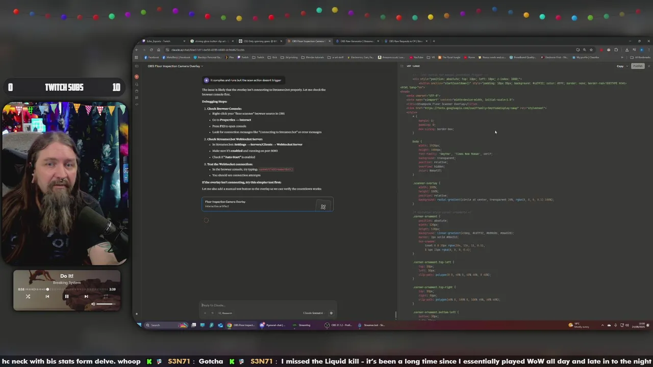Open OBS 31.1.2 from the taskbar
653x367 pixels.
coord(339,325)
